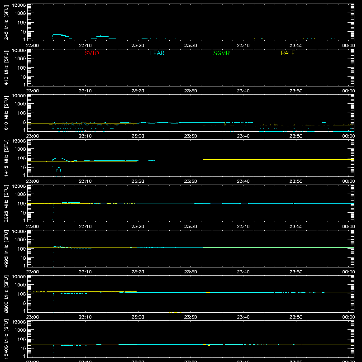Click the green SGMR station label
362x362 pixels.
point(221,53)
